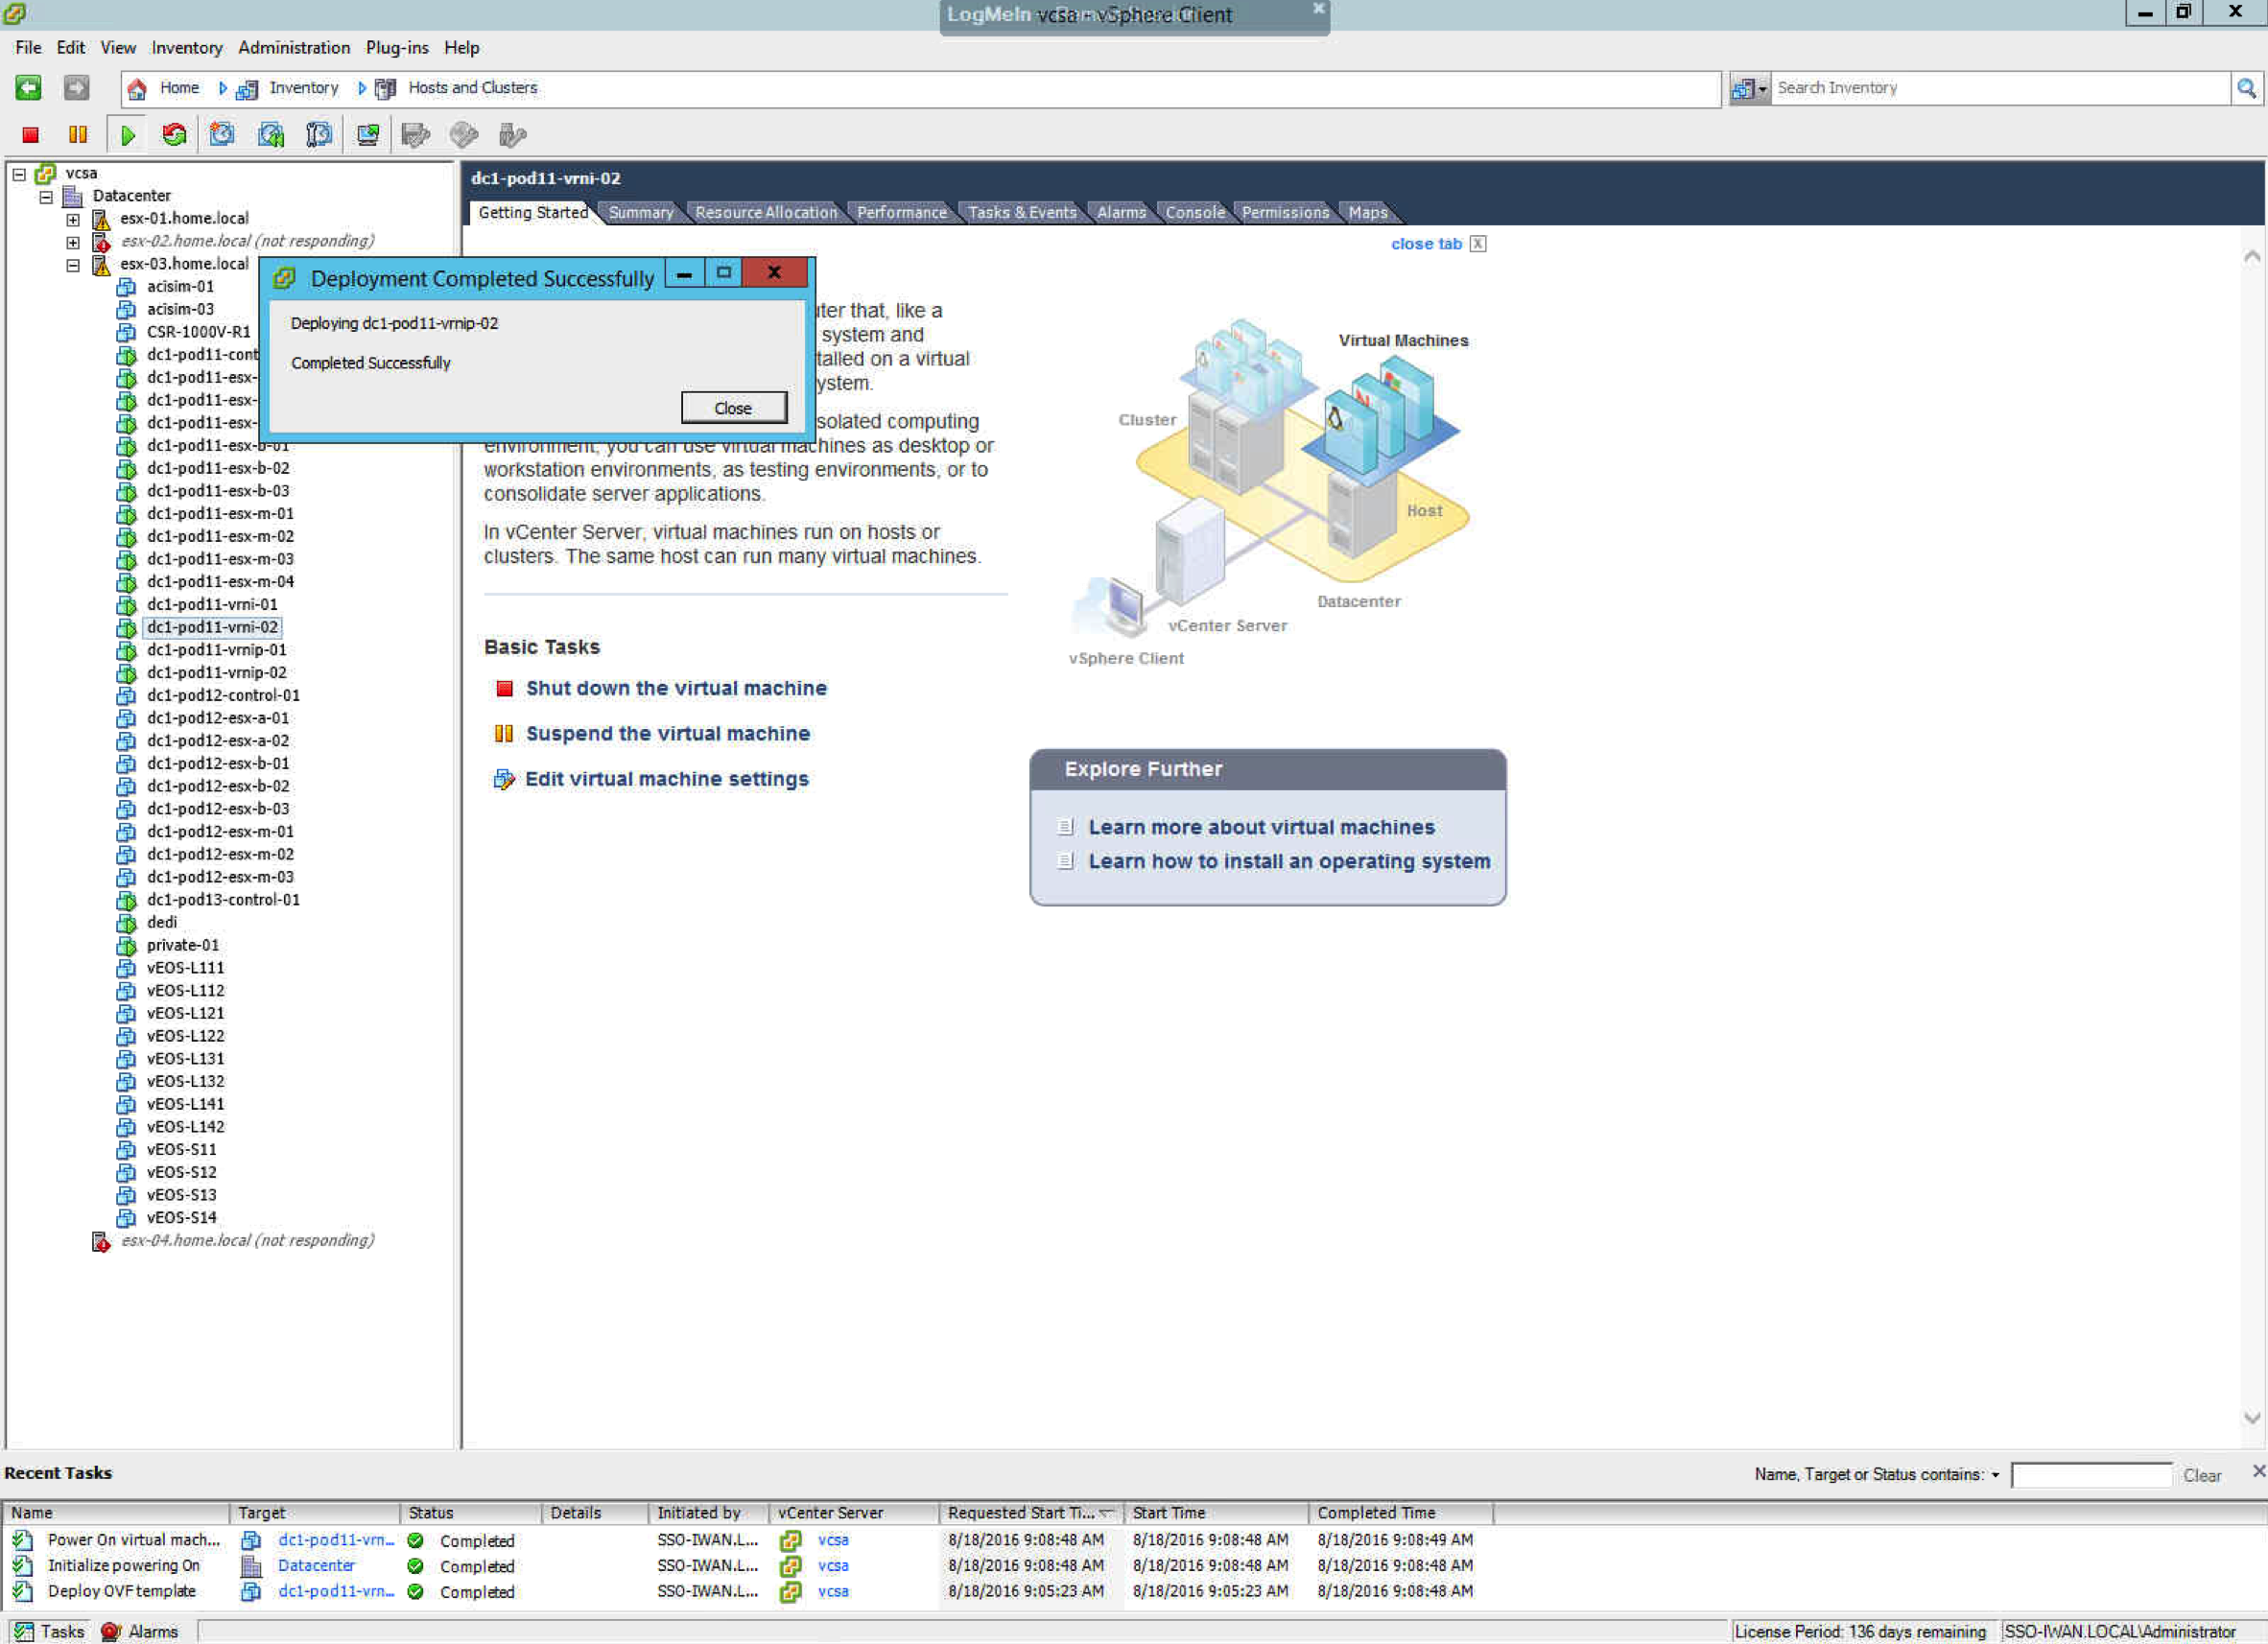Viewport: 2268px width, 1644px height.
Task: Select dc1-pod11-vrnip-02 in the inventory tree
Action: pos(216,673)
